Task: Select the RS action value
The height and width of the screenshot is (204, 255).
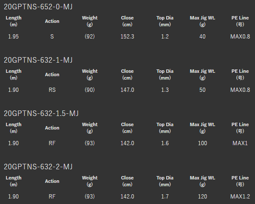Action: (x=52, y=90)
